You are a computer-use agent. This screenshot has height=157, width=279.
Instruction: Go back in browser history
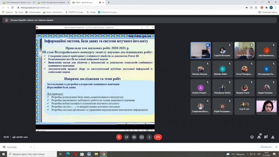coord(3,8)
